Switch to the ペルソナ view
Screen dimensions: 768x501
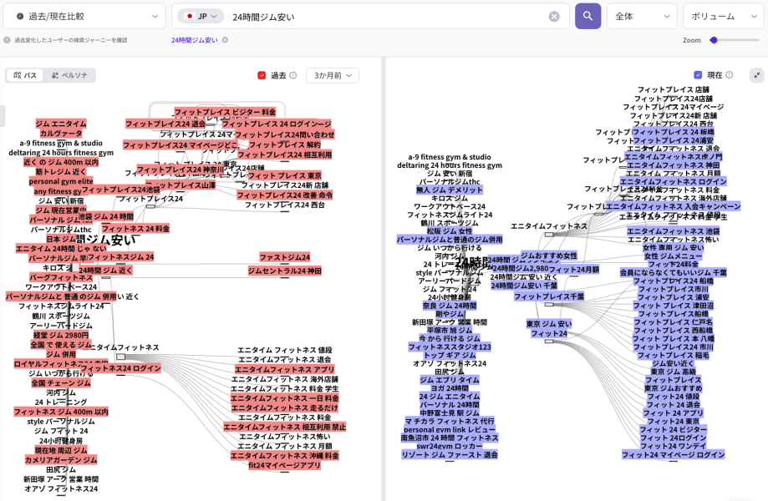(70, 75)
